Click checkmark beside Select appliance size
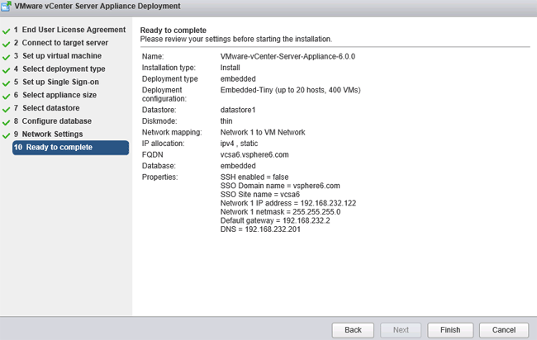 pos(6,97)
